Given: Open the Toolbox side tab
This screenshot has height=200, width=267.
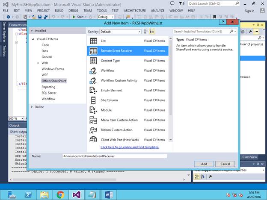Looking at the screenshot, I should [x=5, y=51].
